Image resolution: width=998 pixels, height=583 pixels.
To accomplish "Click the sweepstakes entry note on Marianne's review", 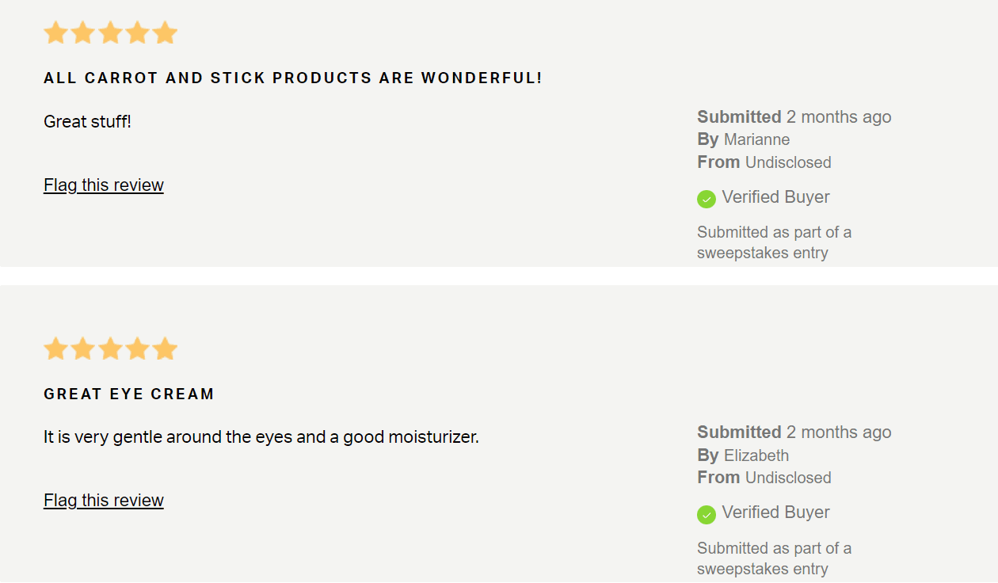I will click(x=774, y=242).
